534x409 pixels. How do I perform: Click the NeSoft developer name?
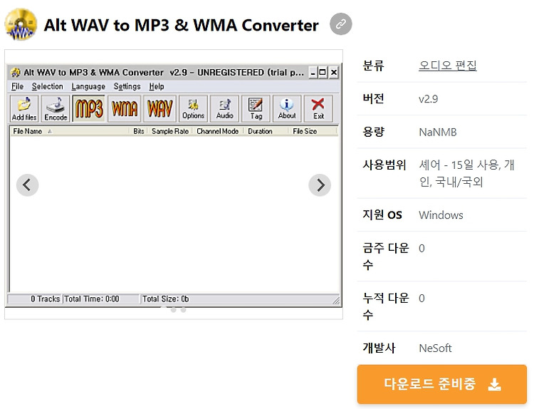(435, 348)
